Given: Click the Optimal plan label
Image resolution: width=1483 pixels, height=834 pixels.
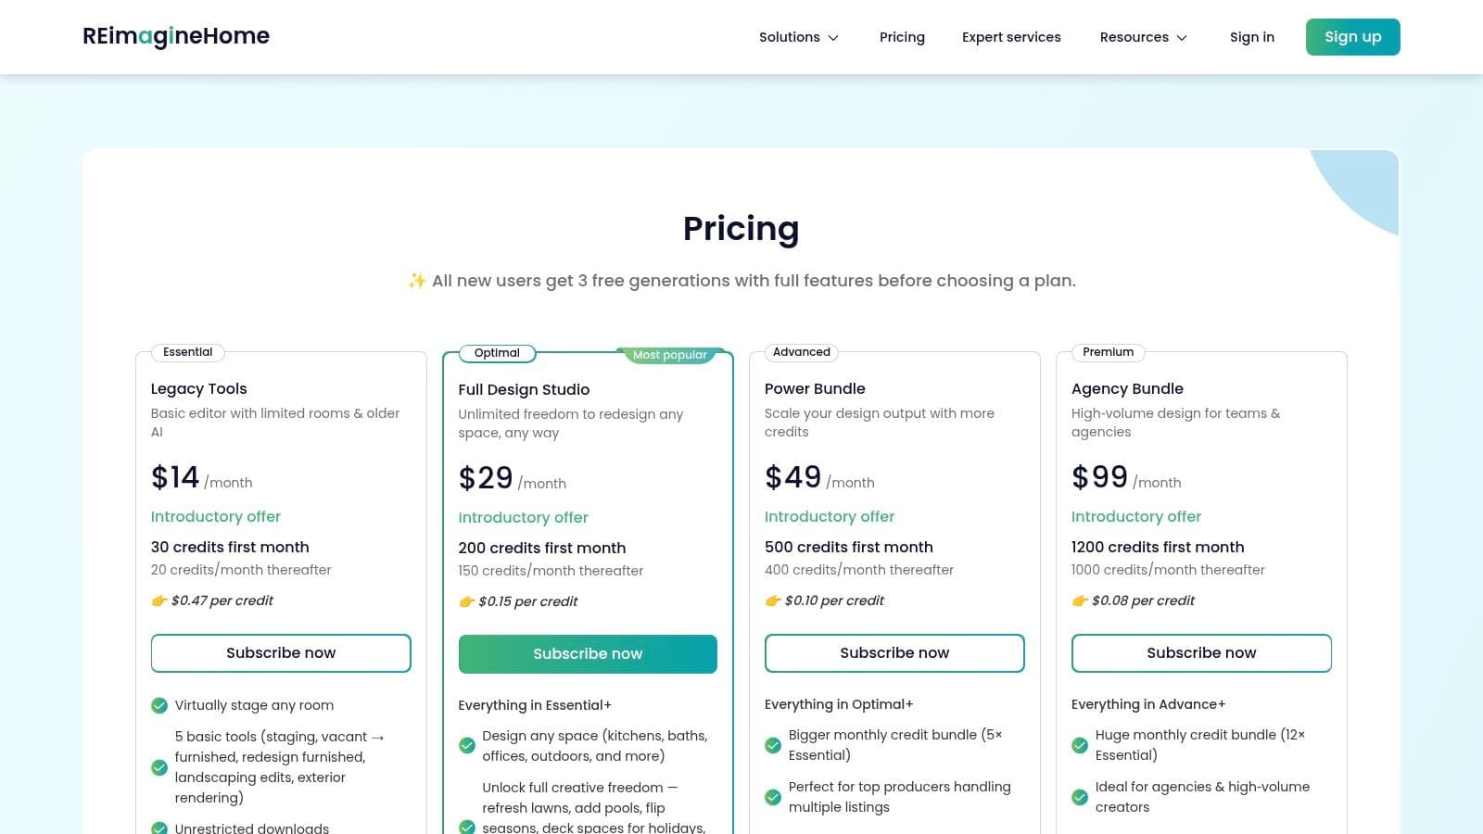Looking at the screenshot, I should pyautogui.click(x=497, y=352).
